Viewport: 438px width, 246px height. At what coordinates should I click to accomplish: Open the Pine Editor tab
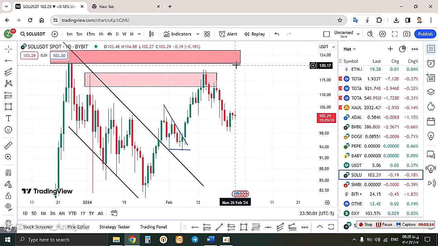pos(78,227)
